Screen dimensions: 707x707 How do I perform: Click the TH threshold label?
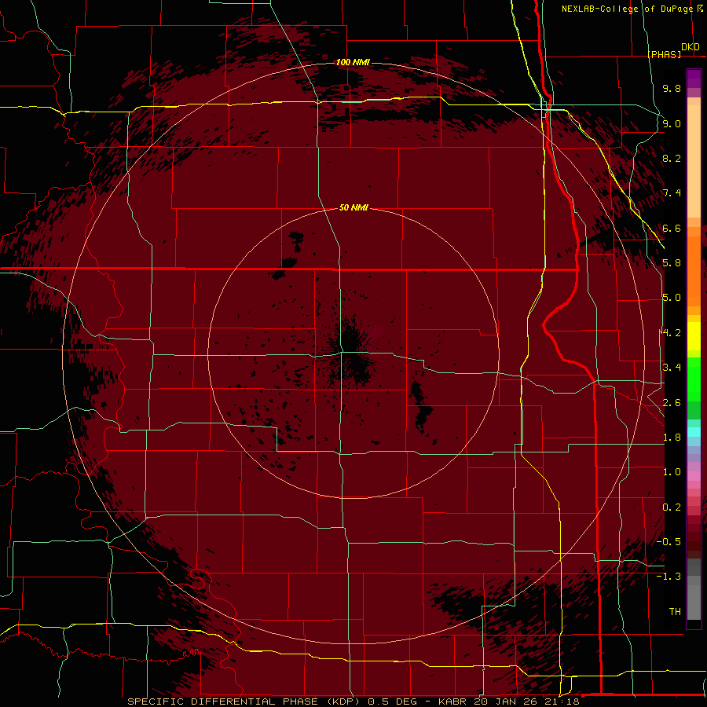675,612
